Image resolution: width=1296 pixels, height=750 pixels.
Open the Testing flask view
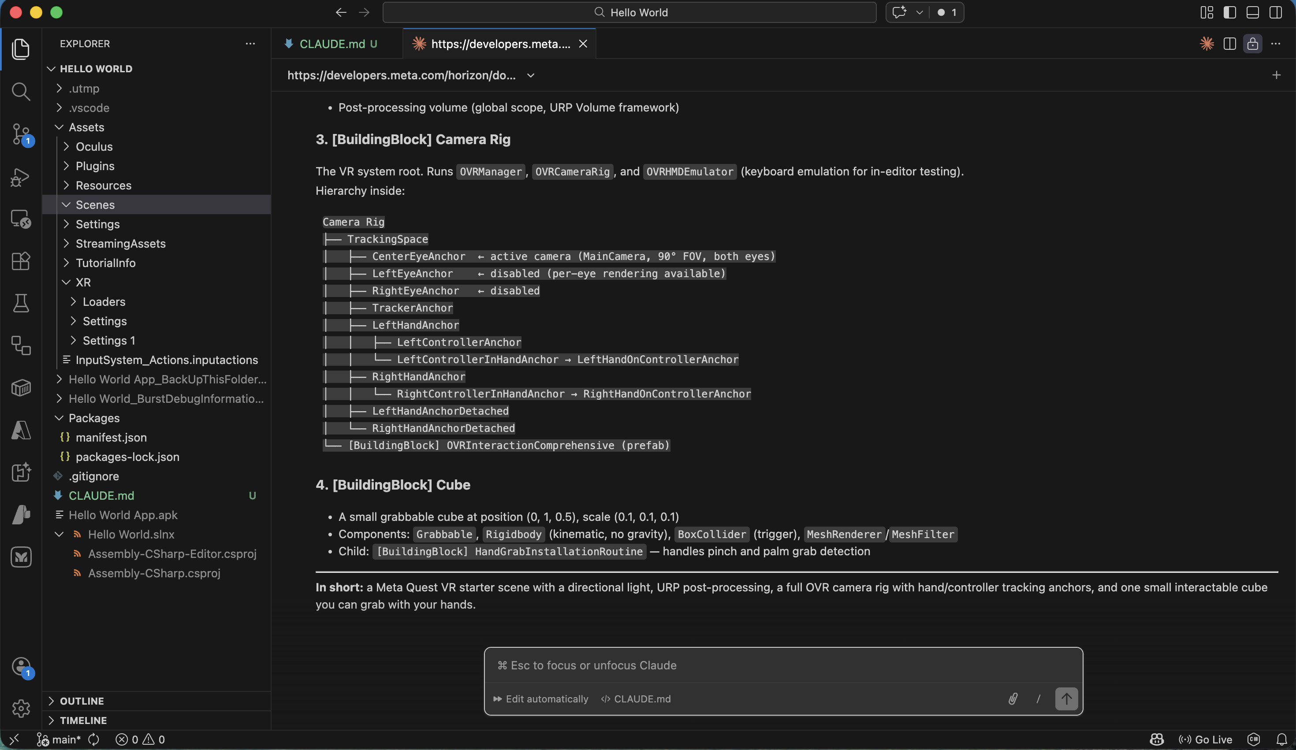21,303
